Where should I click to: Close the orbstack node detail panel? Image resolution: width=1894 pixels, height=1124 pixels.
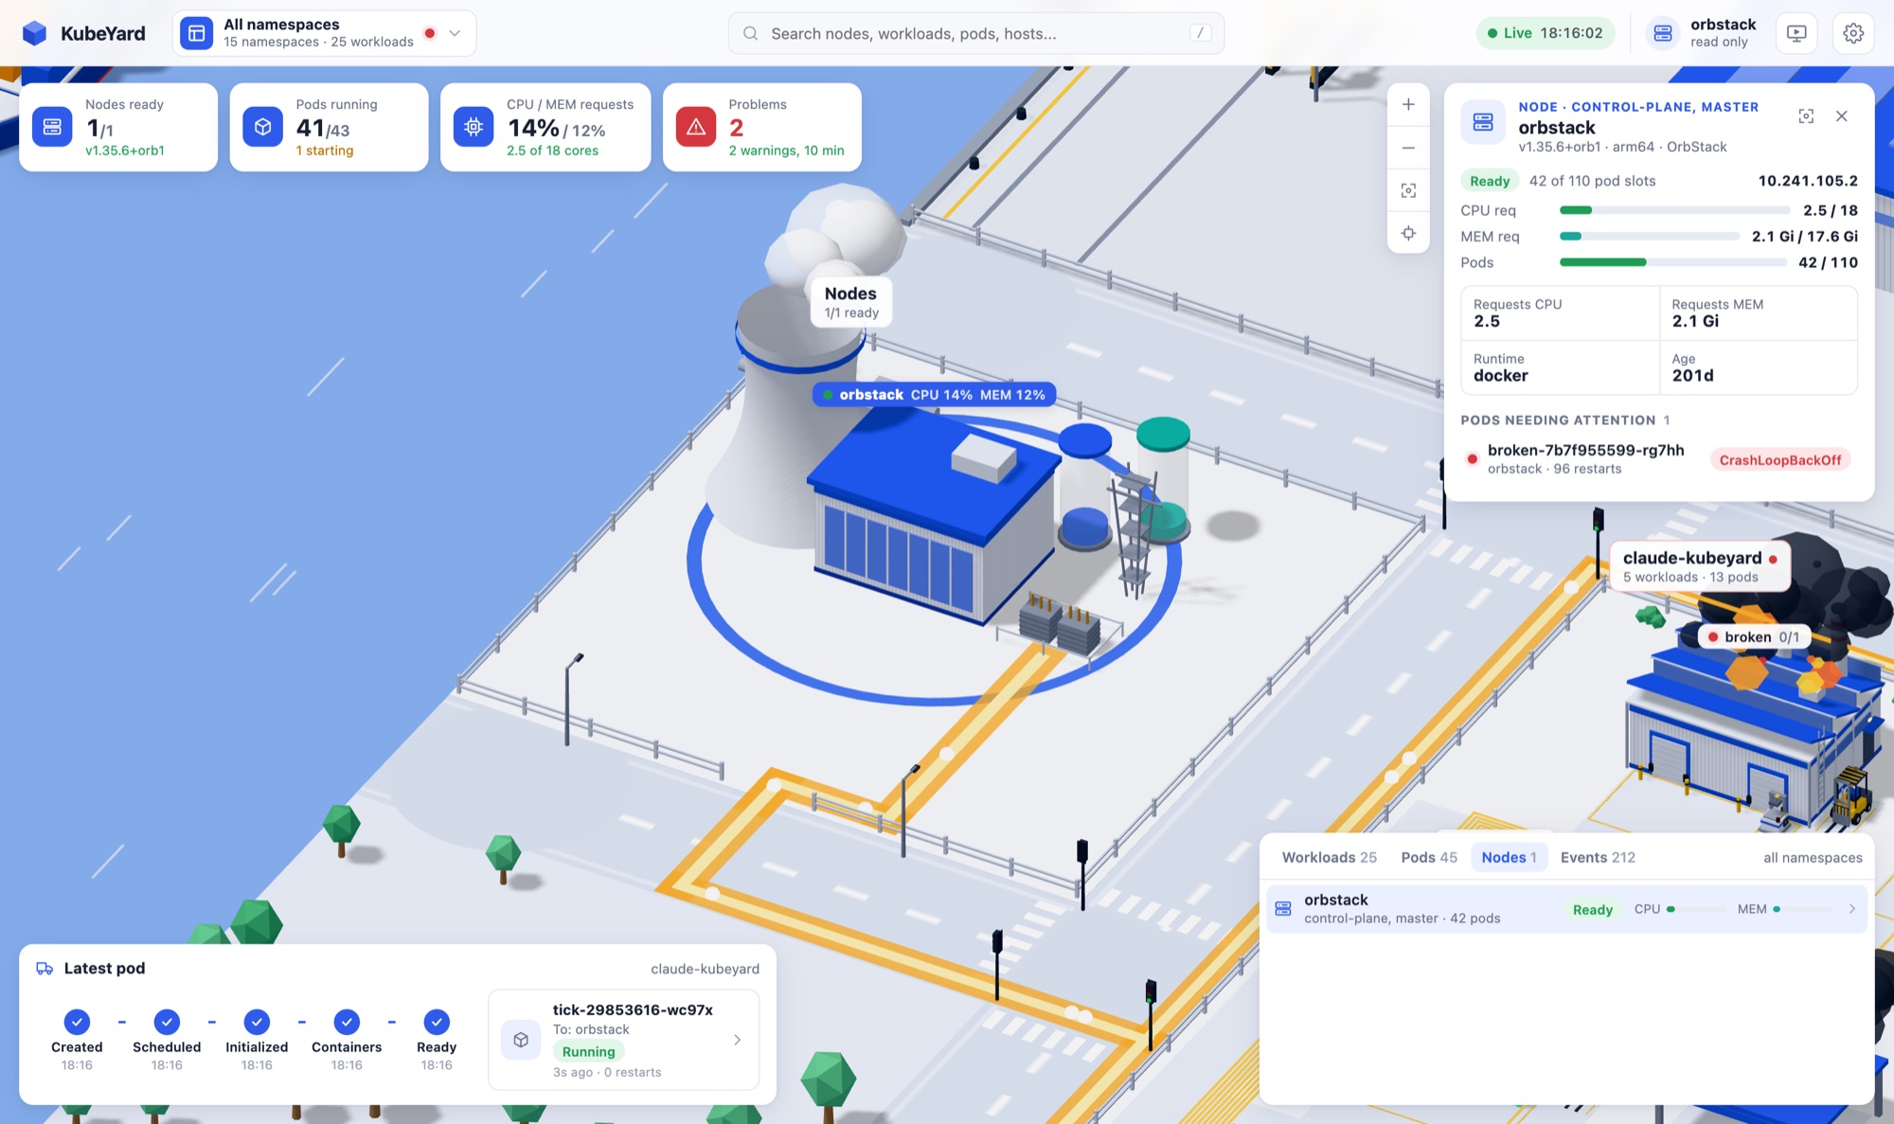(1842, 116)
